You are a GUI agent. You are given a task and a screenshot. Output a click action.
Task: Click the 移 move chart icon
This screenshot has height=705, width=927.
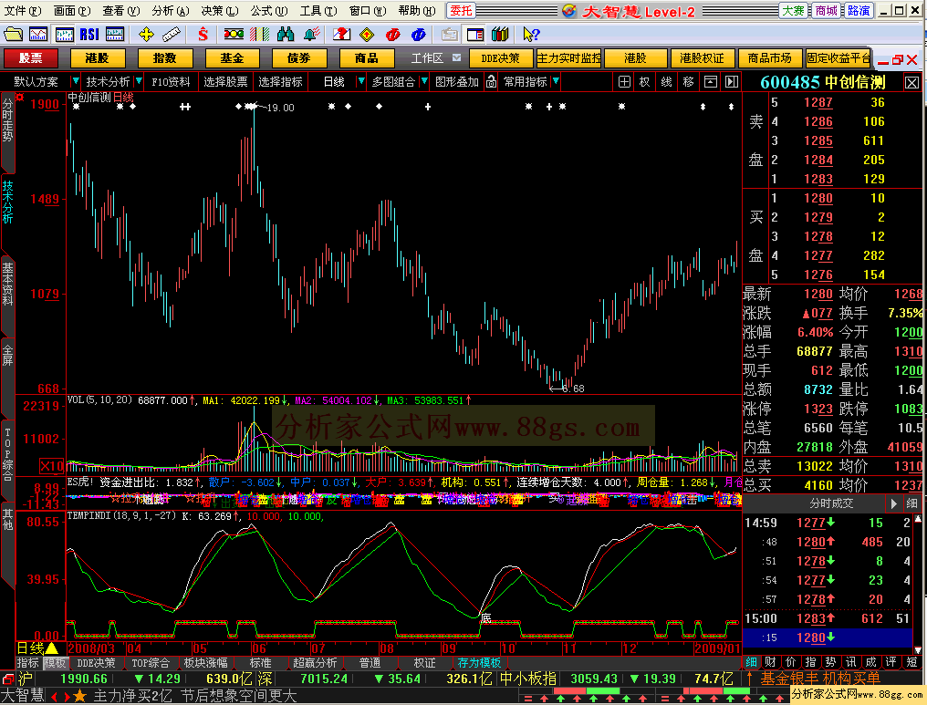689,81
